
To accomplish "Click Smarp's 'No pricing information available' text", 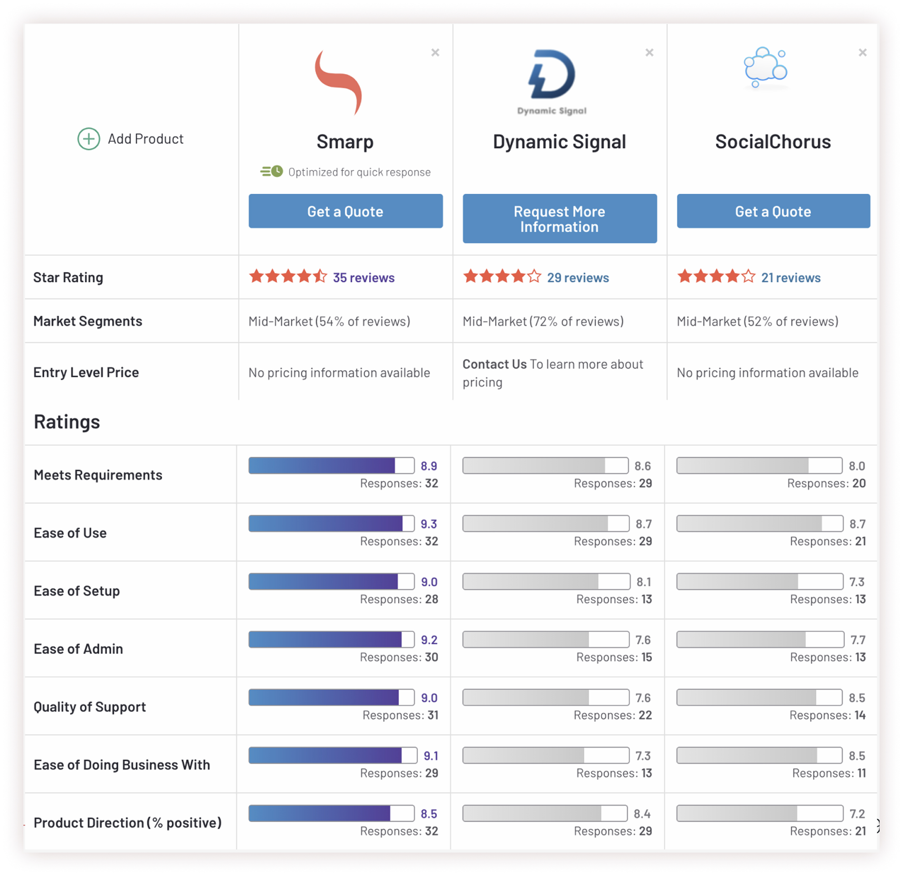I will tap(339, 372).
